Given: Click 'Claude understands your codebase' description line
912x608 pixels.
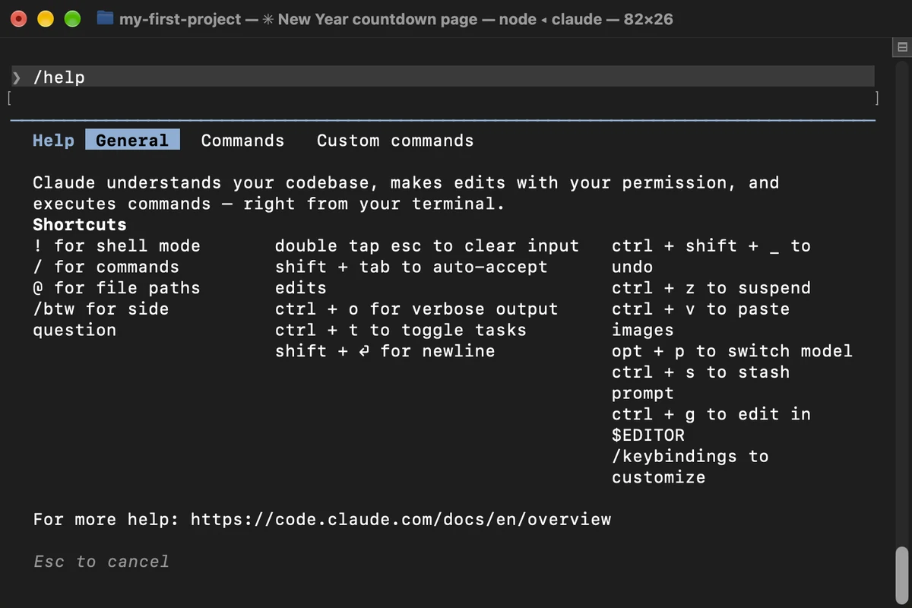Looking at the screenshot, I should [406, 183].
